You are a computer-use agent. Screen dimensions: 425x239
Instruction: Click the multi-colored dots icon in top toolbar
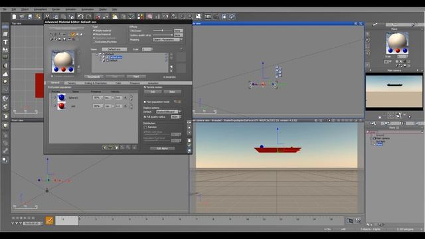[x=140, y=17]
